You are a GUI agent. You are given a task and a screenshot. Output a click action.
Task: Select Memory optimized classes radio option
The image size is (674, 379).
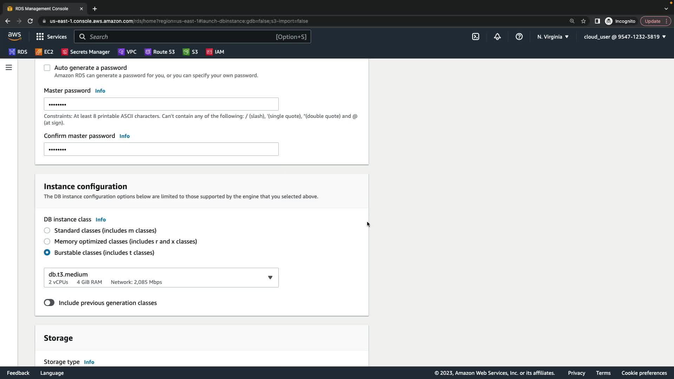(47, 241)
